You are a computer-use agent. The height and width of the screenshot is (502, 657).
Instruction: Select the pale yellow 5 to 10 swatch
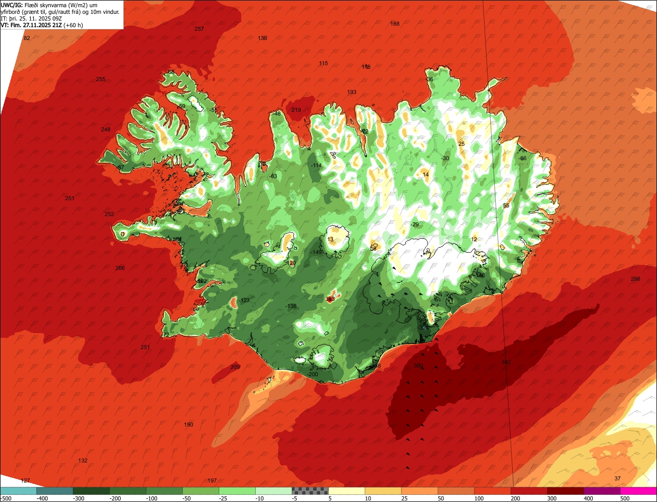click(x=346, y=491)
